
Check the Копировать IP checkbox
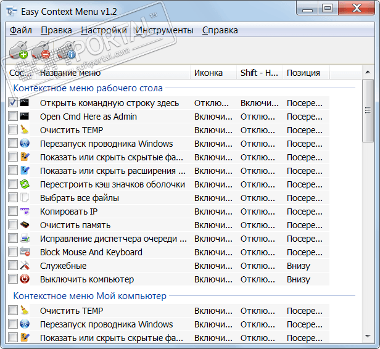(13, 211)
